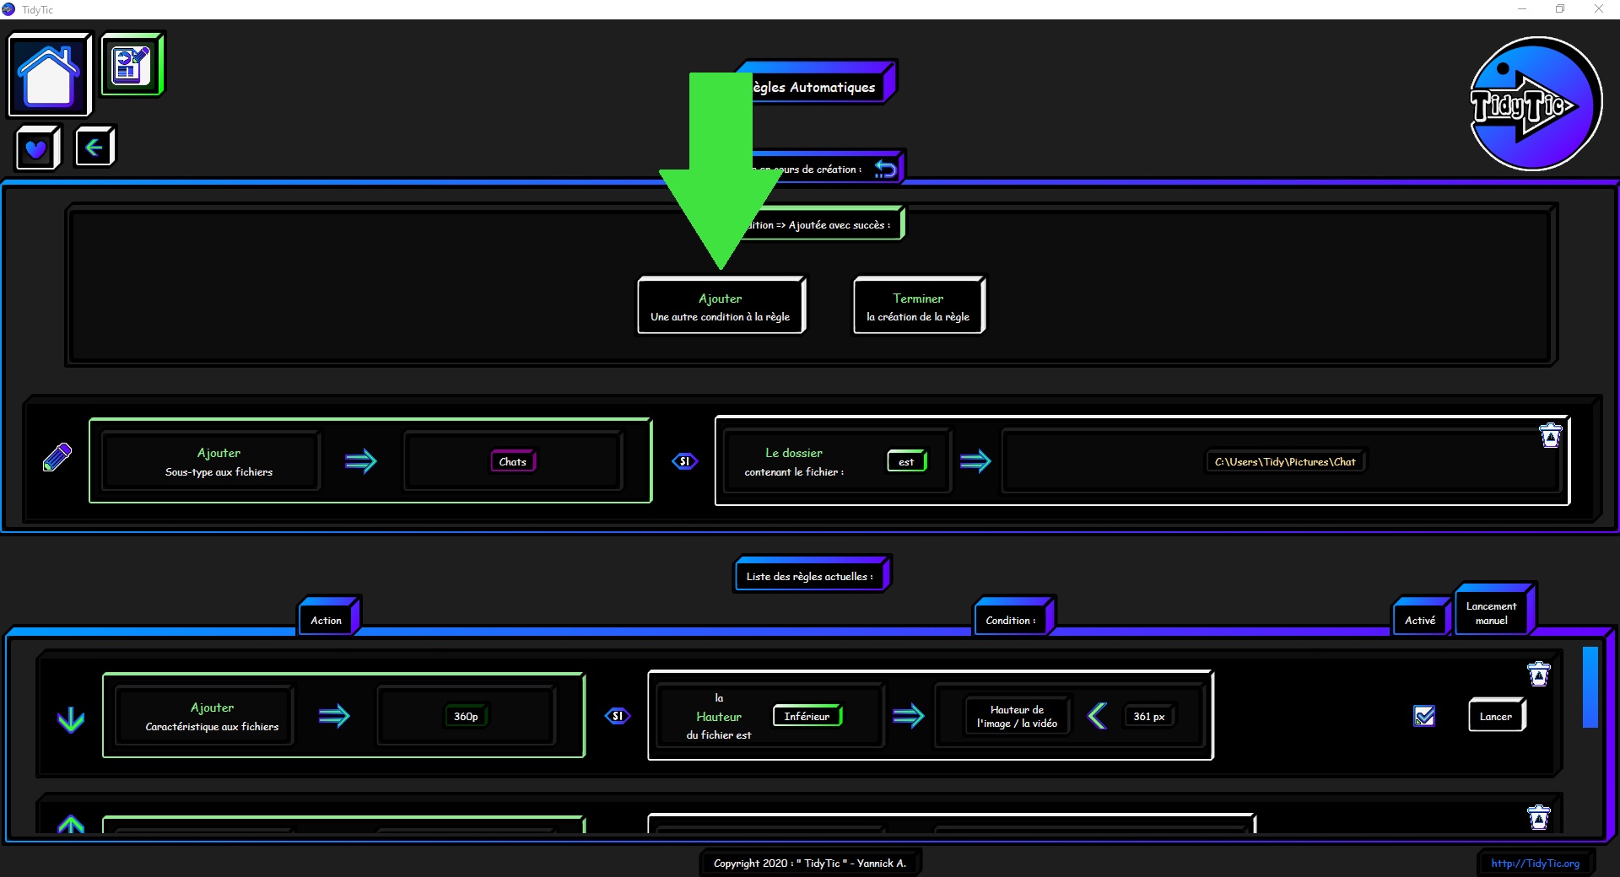Select the Action column header tab

[327, 620]
